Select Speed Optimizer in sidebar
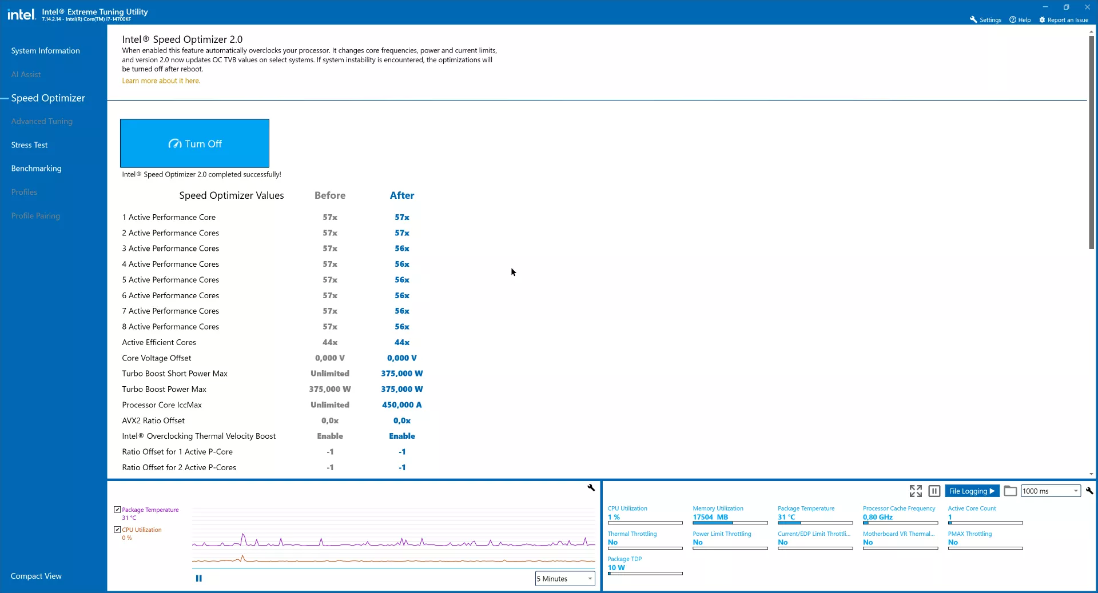 [x=48, y=98]
